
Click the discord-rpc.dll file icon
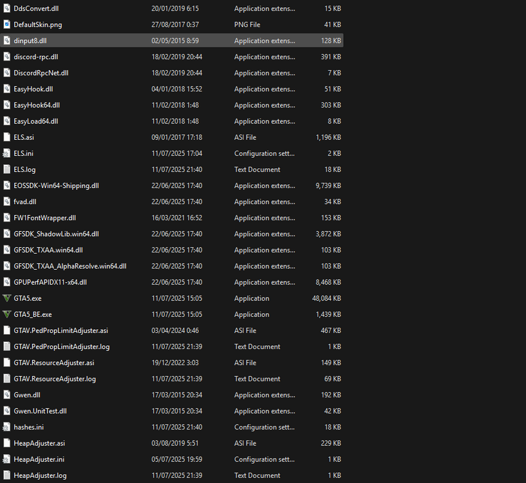7,57
